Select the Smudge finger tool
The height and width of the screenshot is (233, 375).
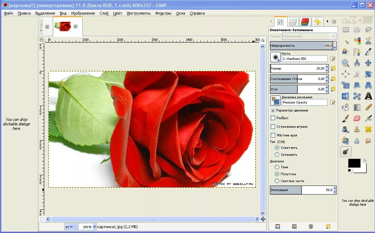click(x=368, y=141)
